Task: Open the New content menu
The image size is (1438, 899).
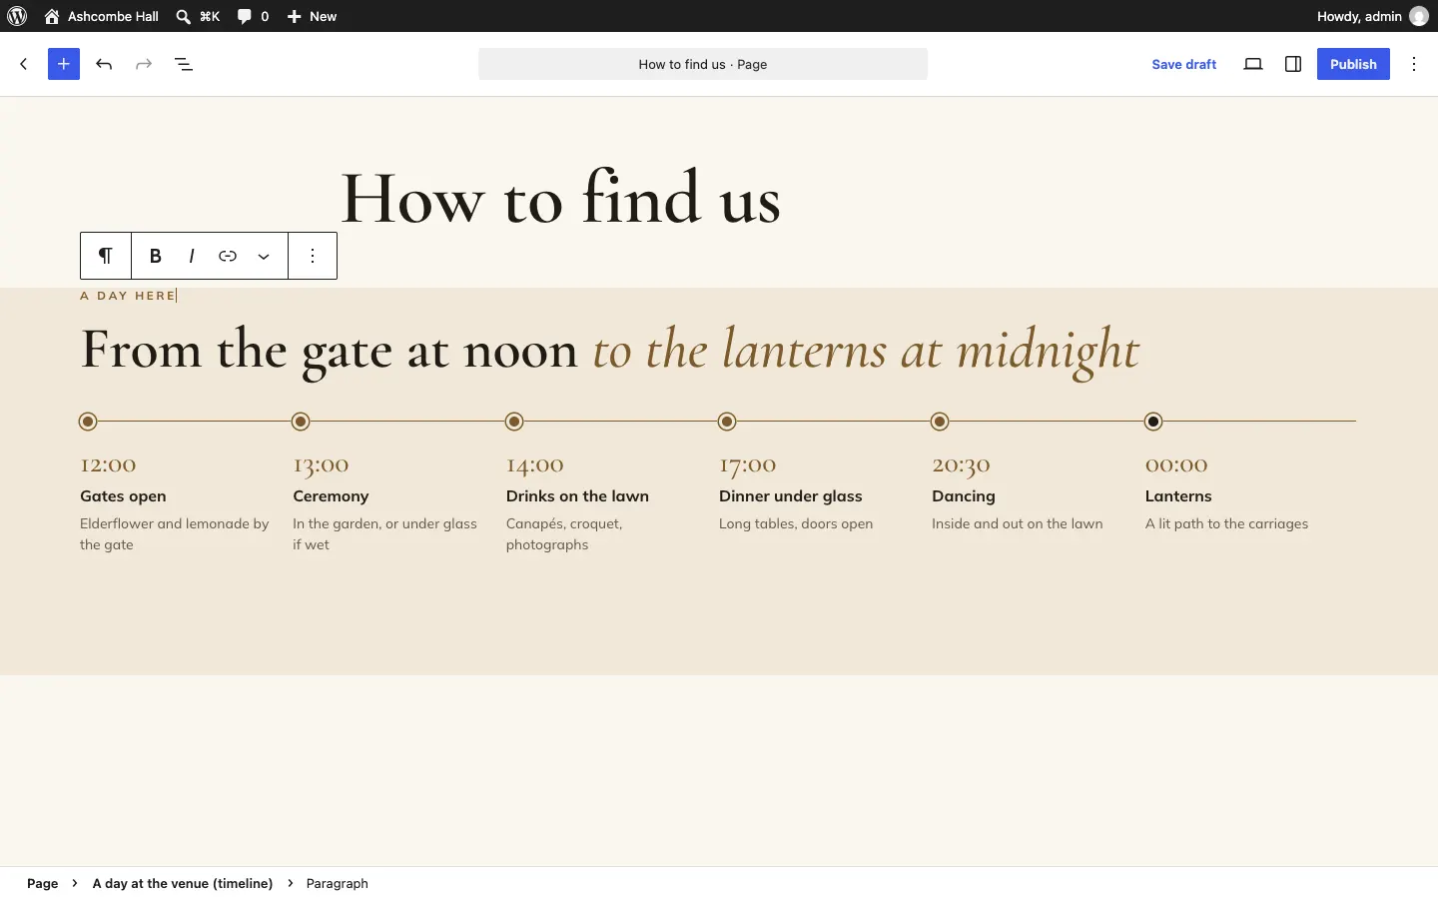Action: [x=313, y=16]
